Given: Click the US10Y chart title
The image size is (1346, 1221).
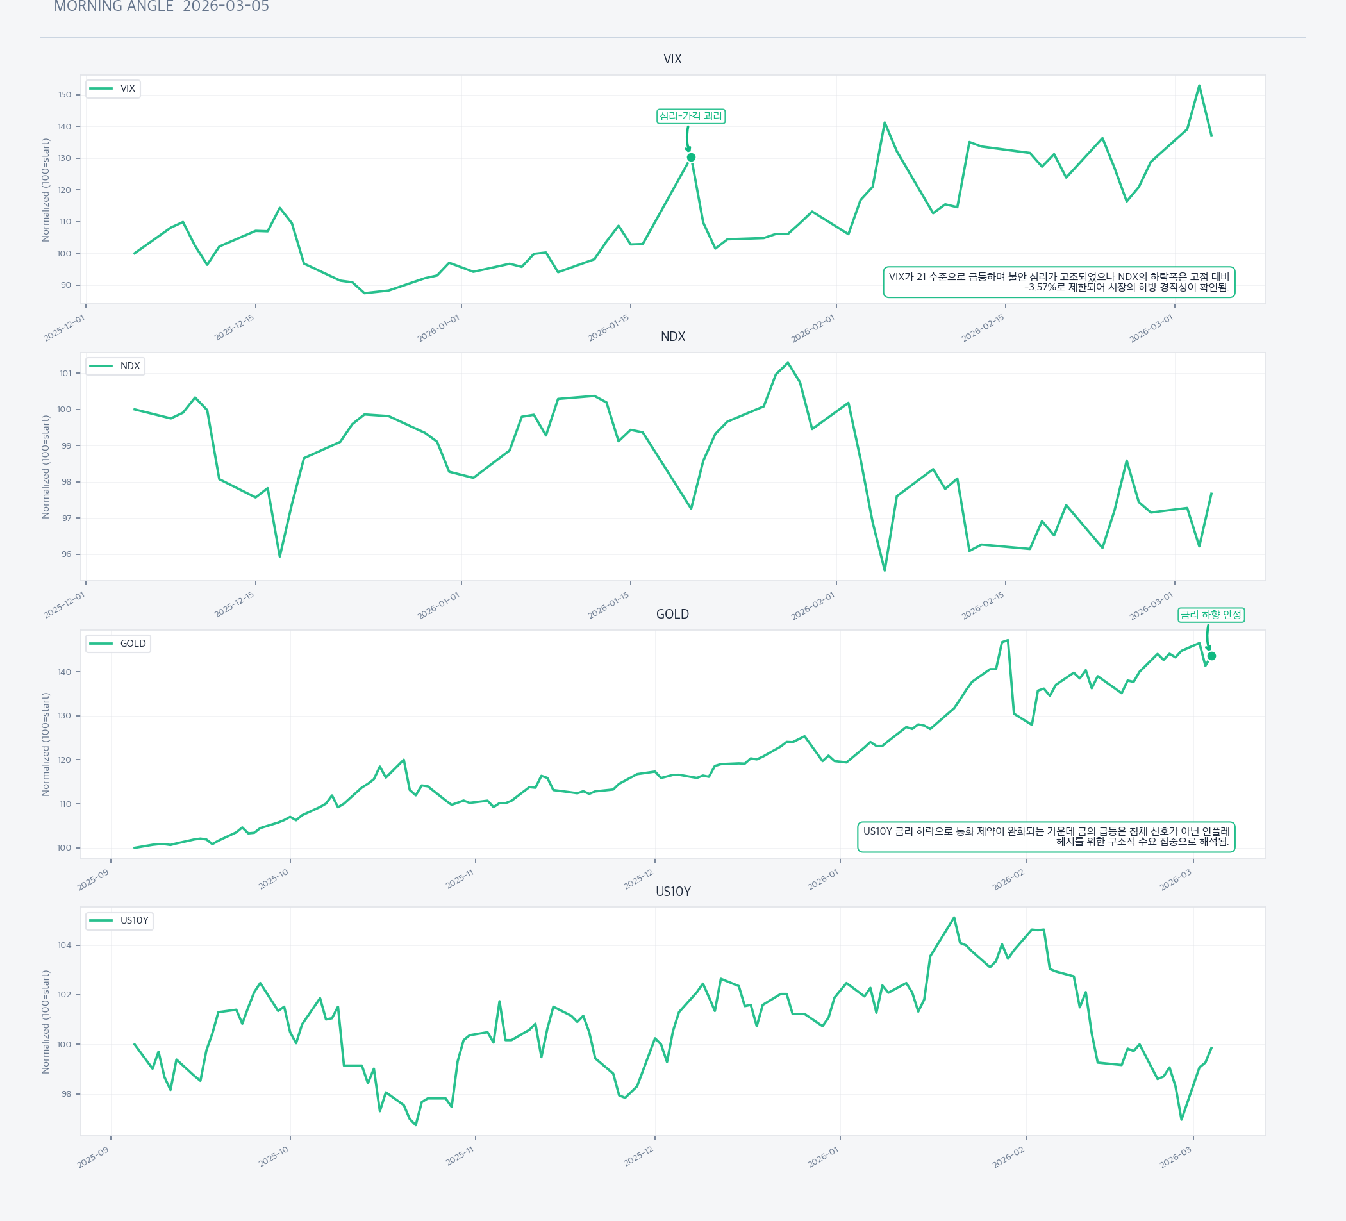Looking at the screenshot, I should [672, 892].
